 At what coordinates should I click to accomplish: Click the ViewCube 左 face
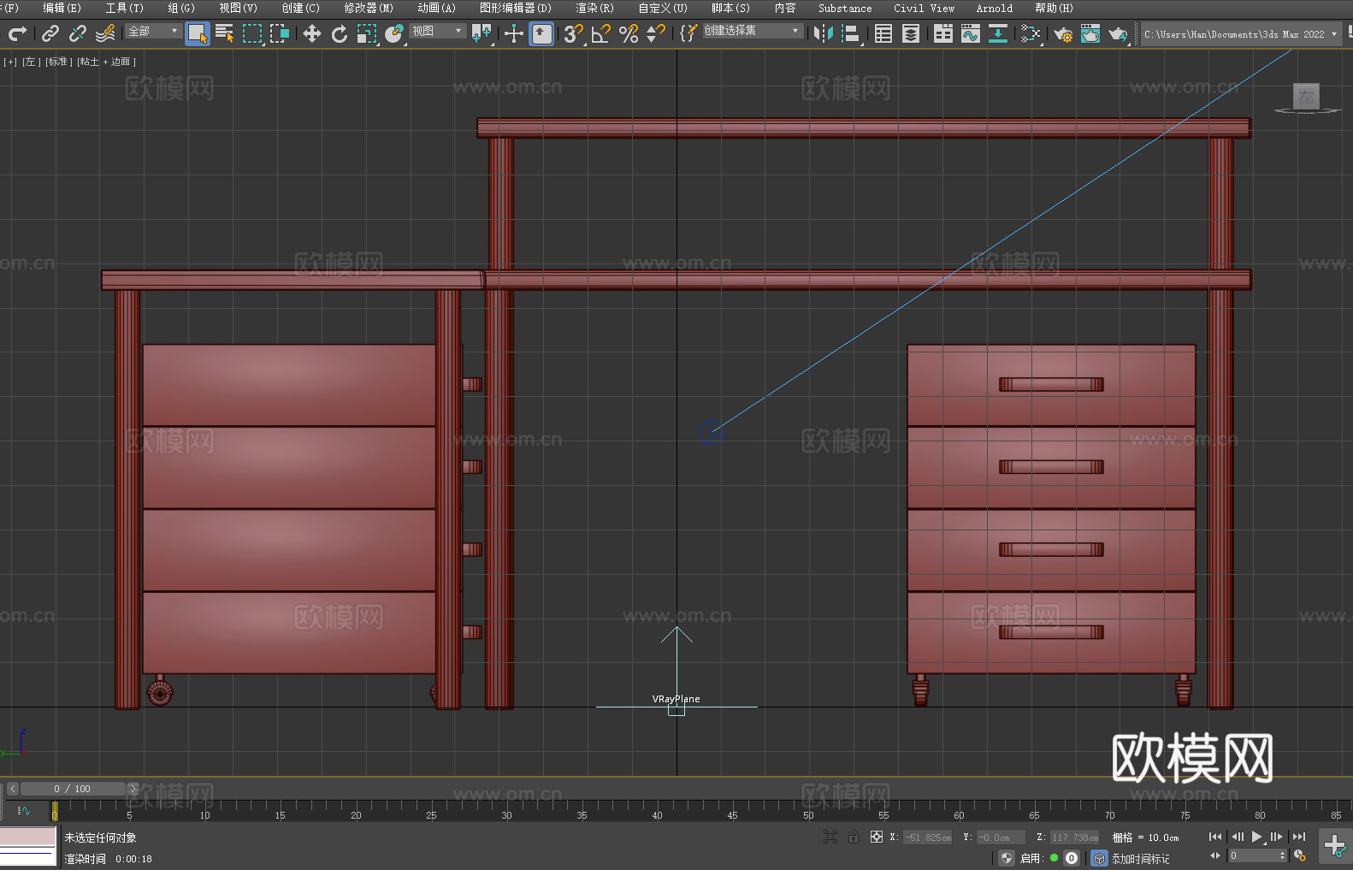tap(1306, 96)
